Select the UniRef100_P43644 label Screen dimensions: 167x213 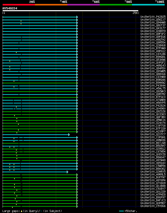tap(153, 86)
